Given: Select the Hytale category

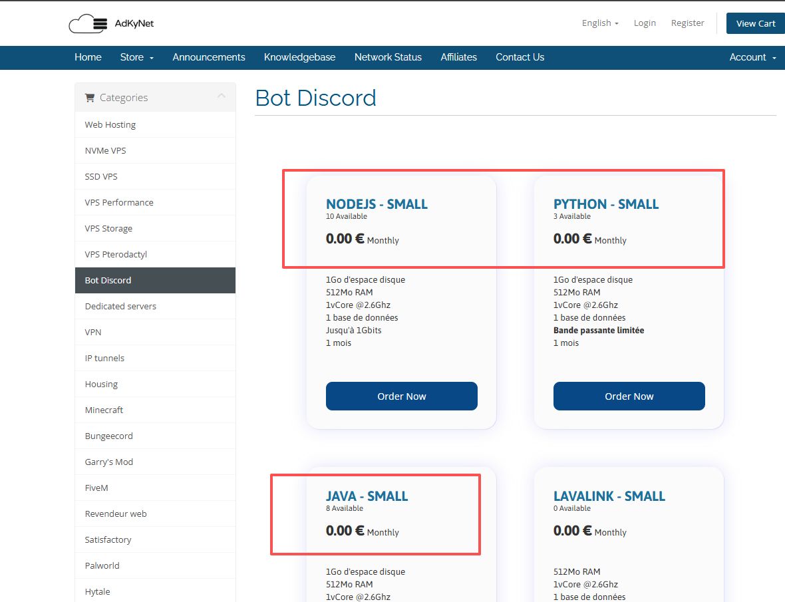Looking at the screenshot, I should [x=155, y=591].
